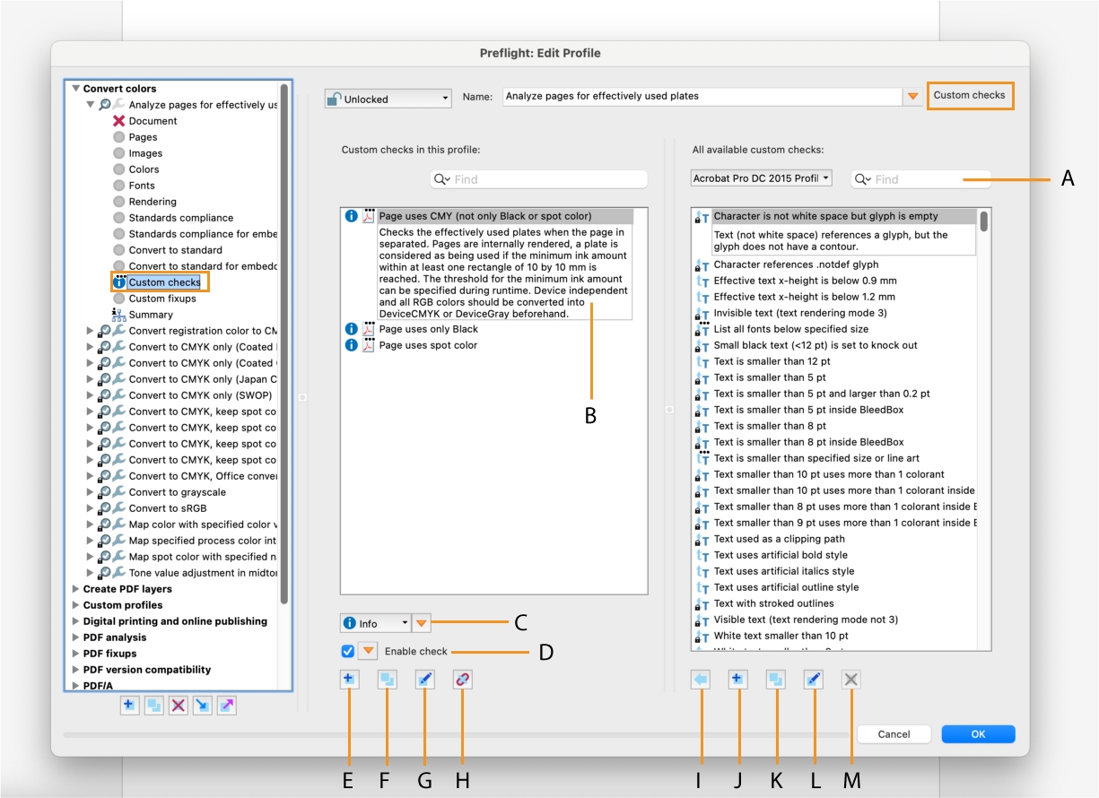The width and height of the screenshot is (1099, 798).
Task: Open the 'Unlocked' dropdown
Action: [388, 99]
